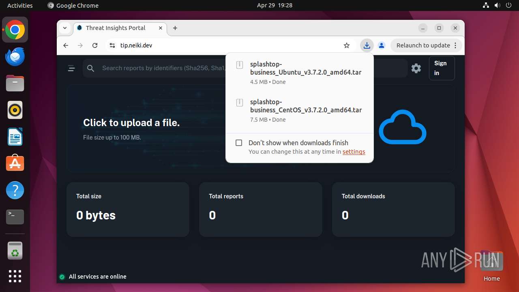This screenshot has height=292, width=519.
Task: Open Rhythmbox music player in dock
Action: tap(15, 110)
